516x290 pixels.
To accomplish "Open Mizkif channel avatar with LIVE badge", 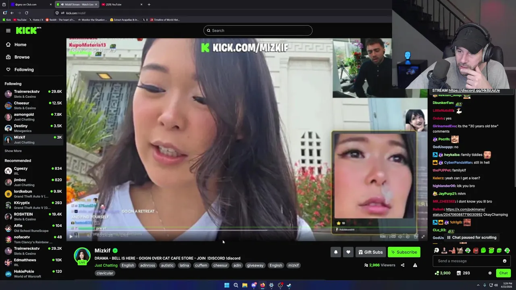I will pyautogui.click(x=82, y=256).
